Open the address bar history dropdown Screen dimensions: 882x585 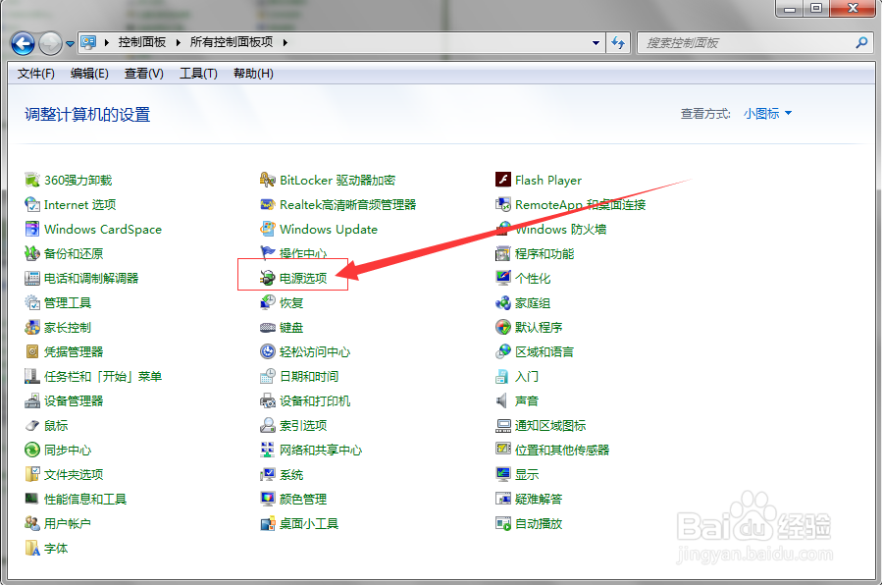[595, 42]
